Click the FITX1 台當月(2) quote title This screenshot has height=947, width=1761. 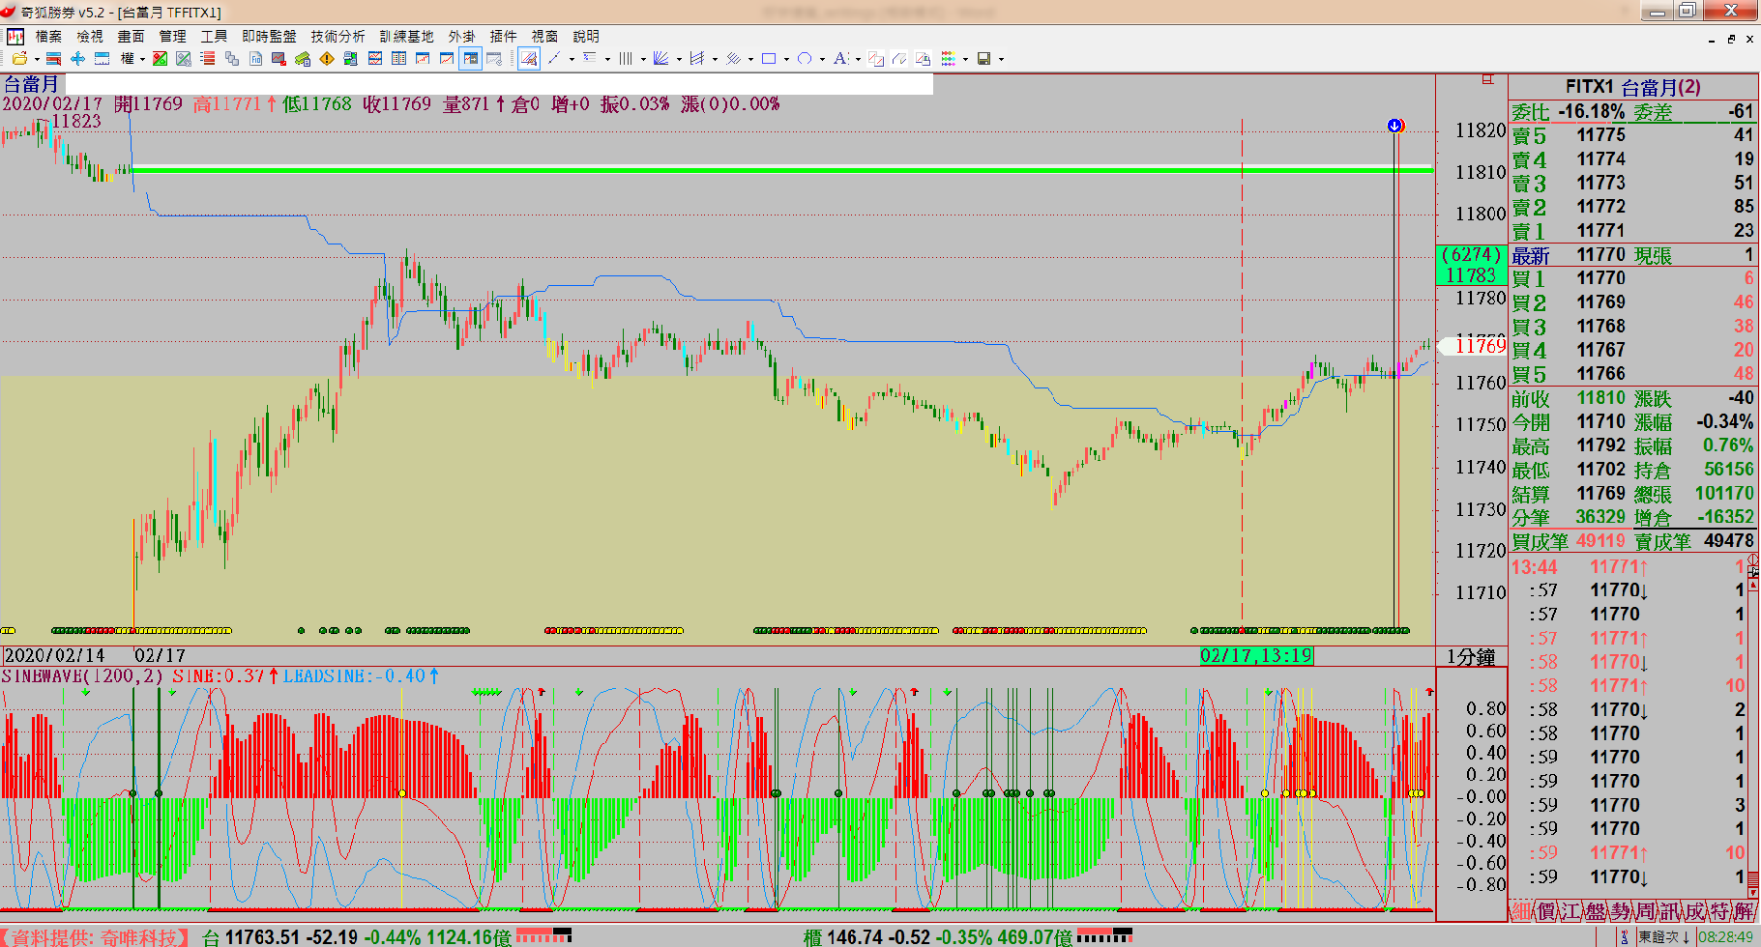click(1633, 87)
